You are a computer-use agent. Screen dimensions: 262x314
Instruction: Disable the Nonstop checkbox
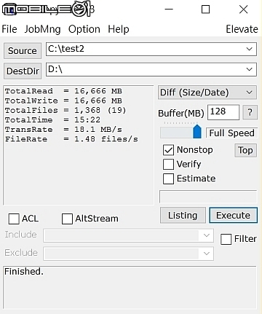coord(168,150)
